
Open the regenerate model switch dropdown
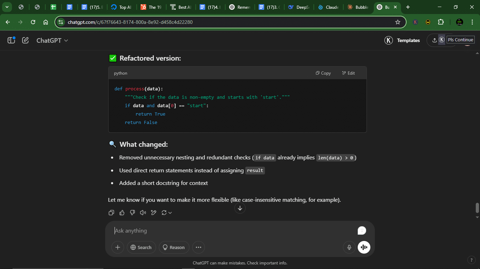coord(167,213)
